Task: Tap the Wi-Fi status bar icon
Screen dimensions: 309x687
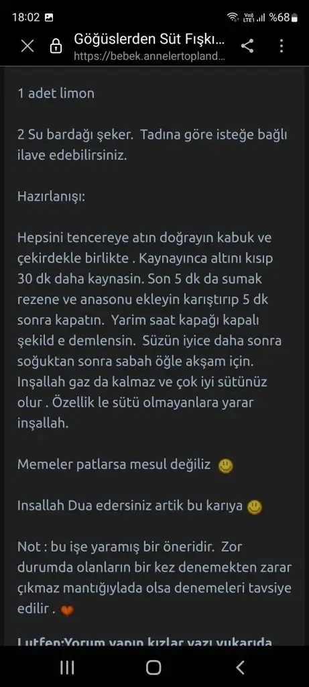Action: pyautogui.click(x=233, y=17)
